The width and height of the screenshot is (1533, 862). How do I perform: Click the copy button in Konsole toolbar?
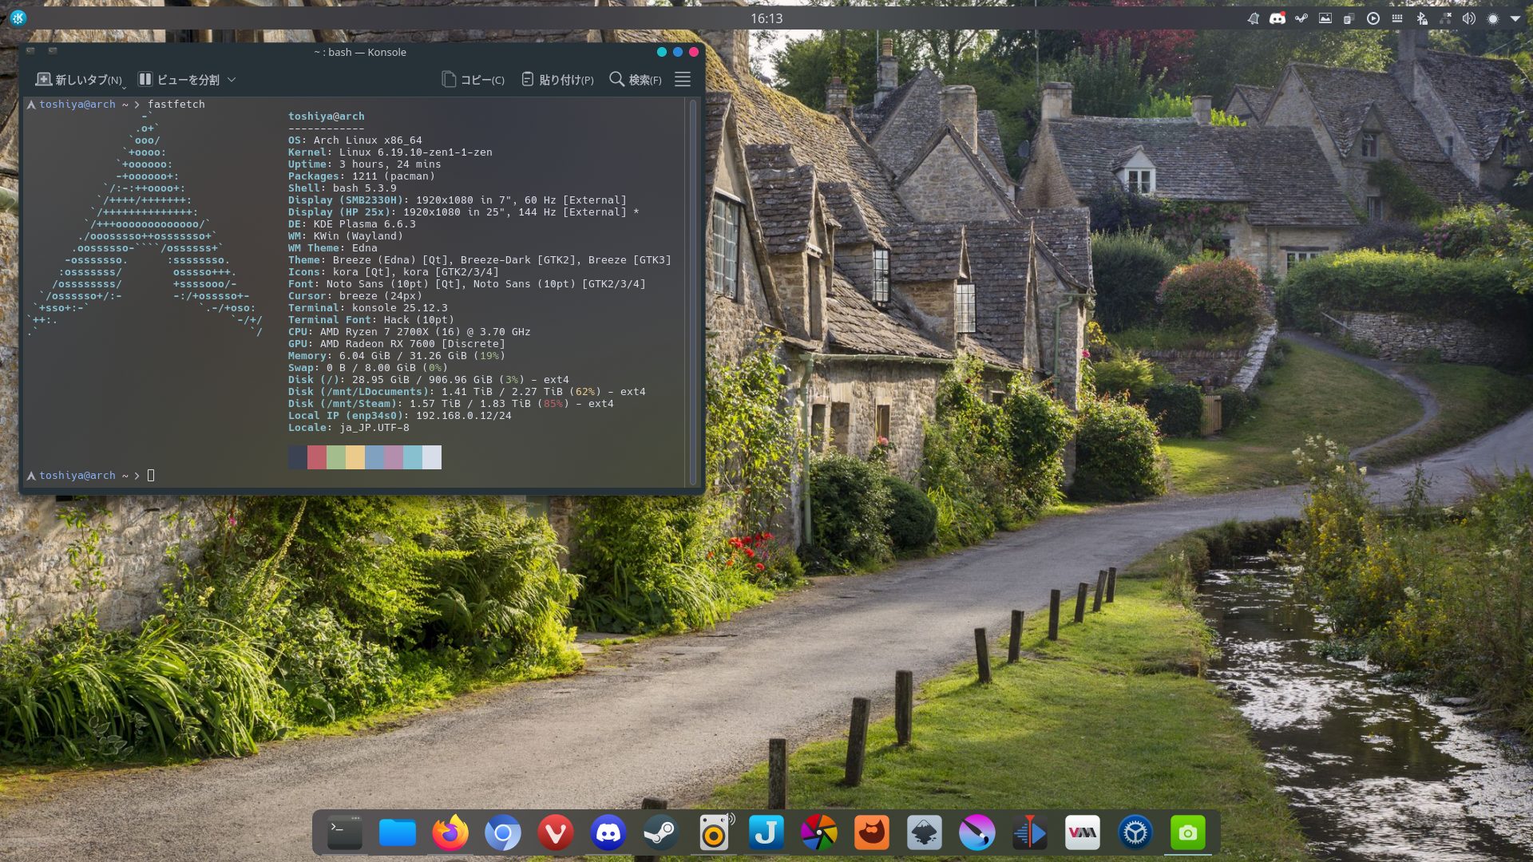click(x=473, y=79)
